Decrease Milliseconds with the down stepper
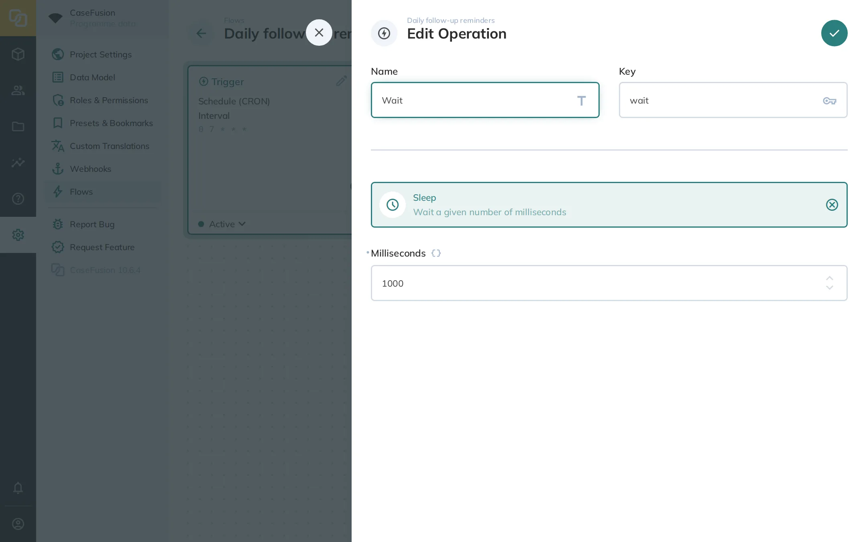The width and height of the screenshot is (867, 542). coord(830,288)
